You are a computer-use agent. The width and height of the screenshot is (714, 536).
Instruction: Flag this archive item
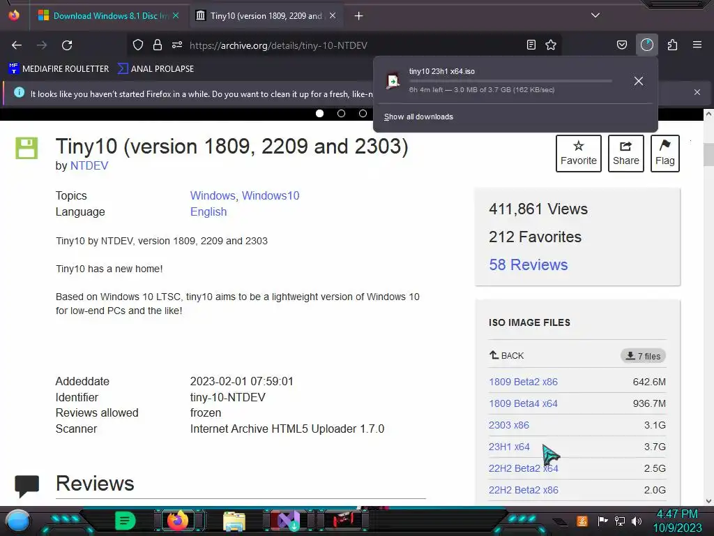pos(664,153)
